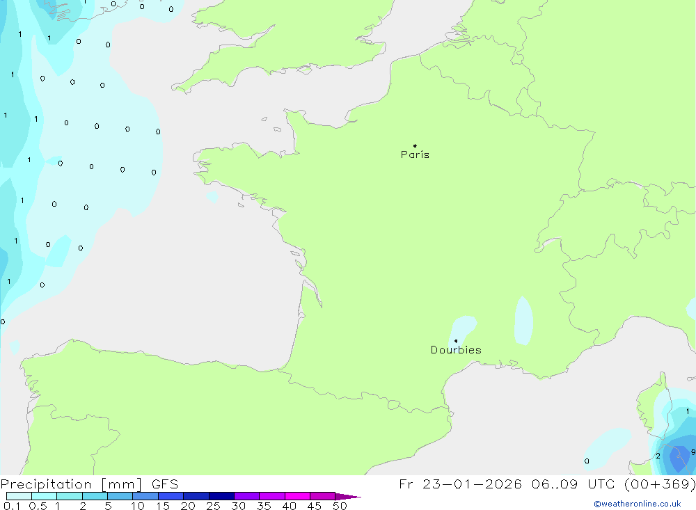Click the map precipitation value '9'
Image resolution: width=696 pixels, height=510 pixels.
[x=693, y=452]
